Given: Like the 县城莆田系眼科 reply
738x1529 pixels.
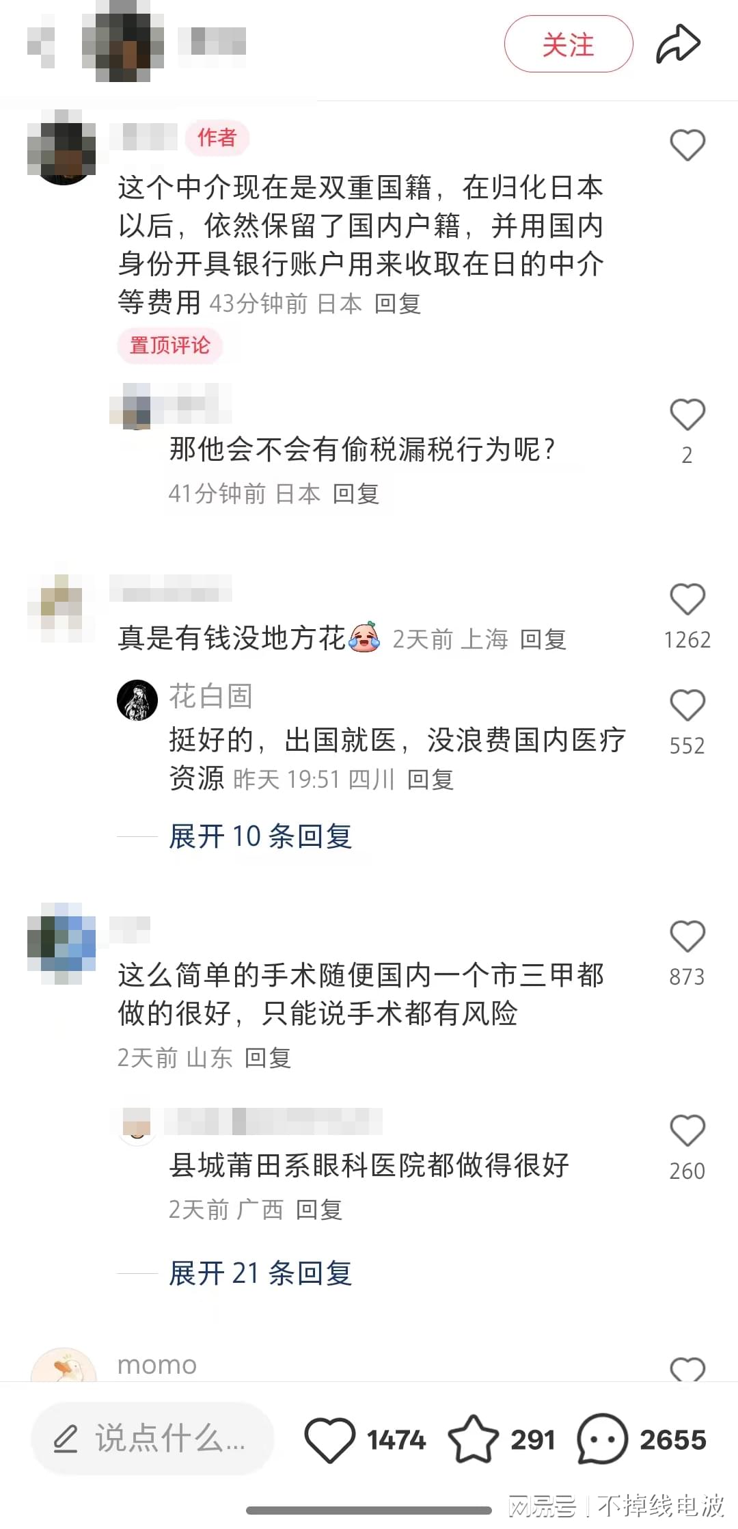Looking at the screenshot, I should pos(687,1130).
